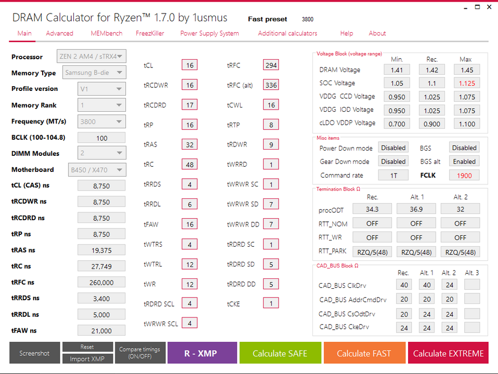
Task: Click tFAW ns value 21,000
Action: 102,330
